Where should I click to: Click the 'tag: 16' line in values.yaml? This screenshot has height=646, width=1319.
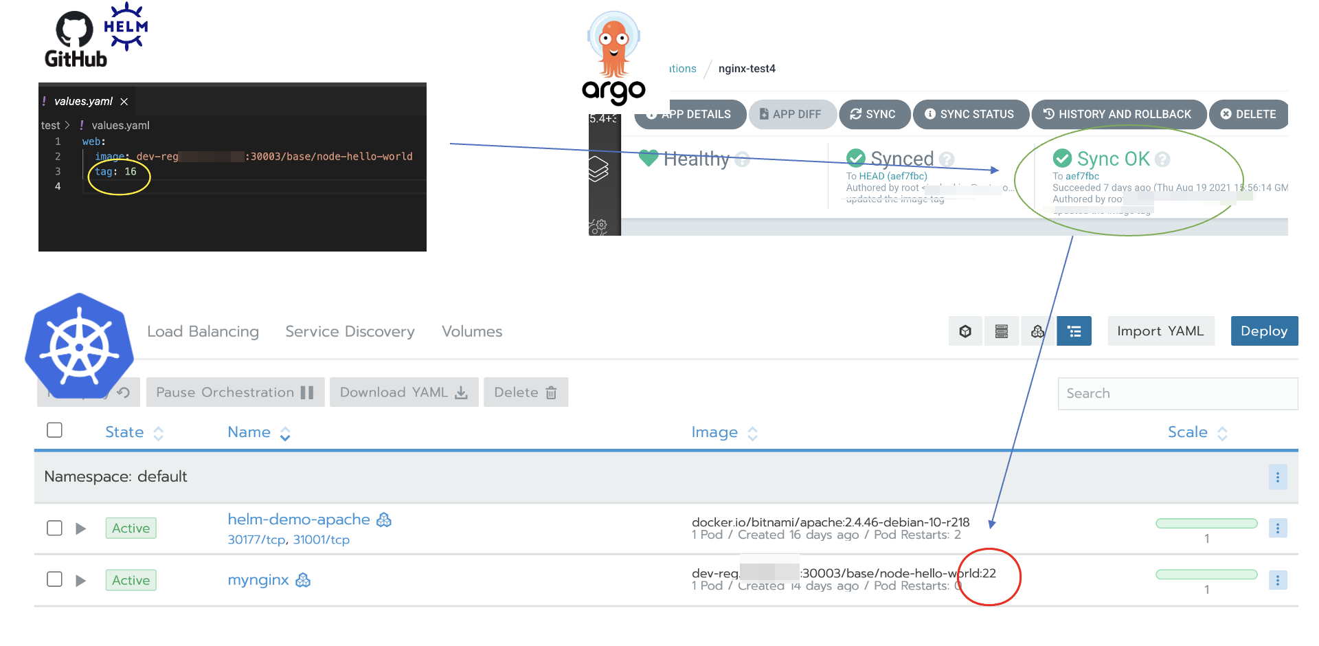(x=115, y=172)
